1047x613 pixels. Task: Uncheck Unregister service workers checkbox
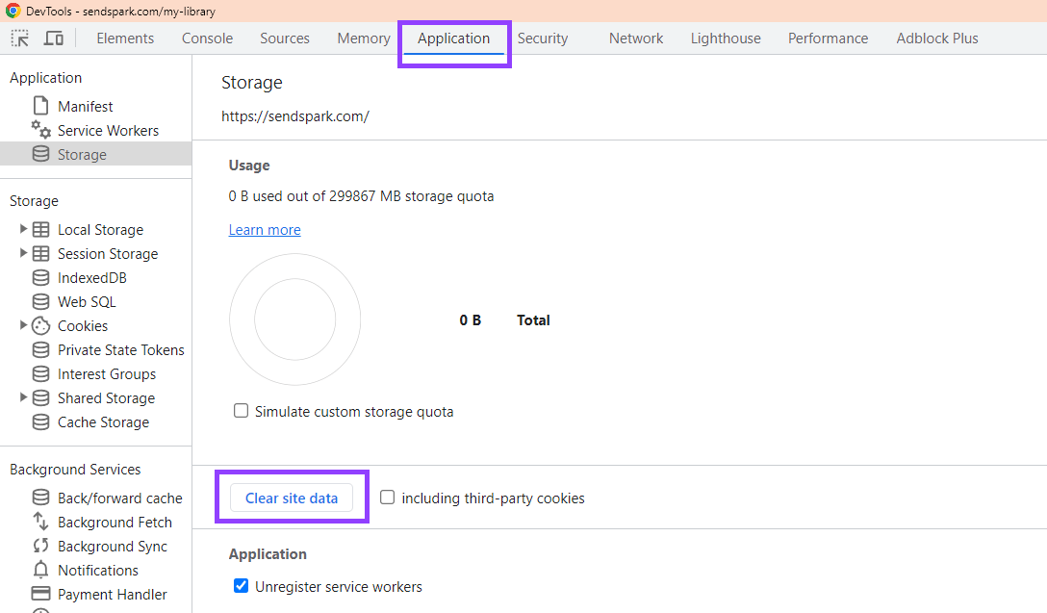(241, 586)
